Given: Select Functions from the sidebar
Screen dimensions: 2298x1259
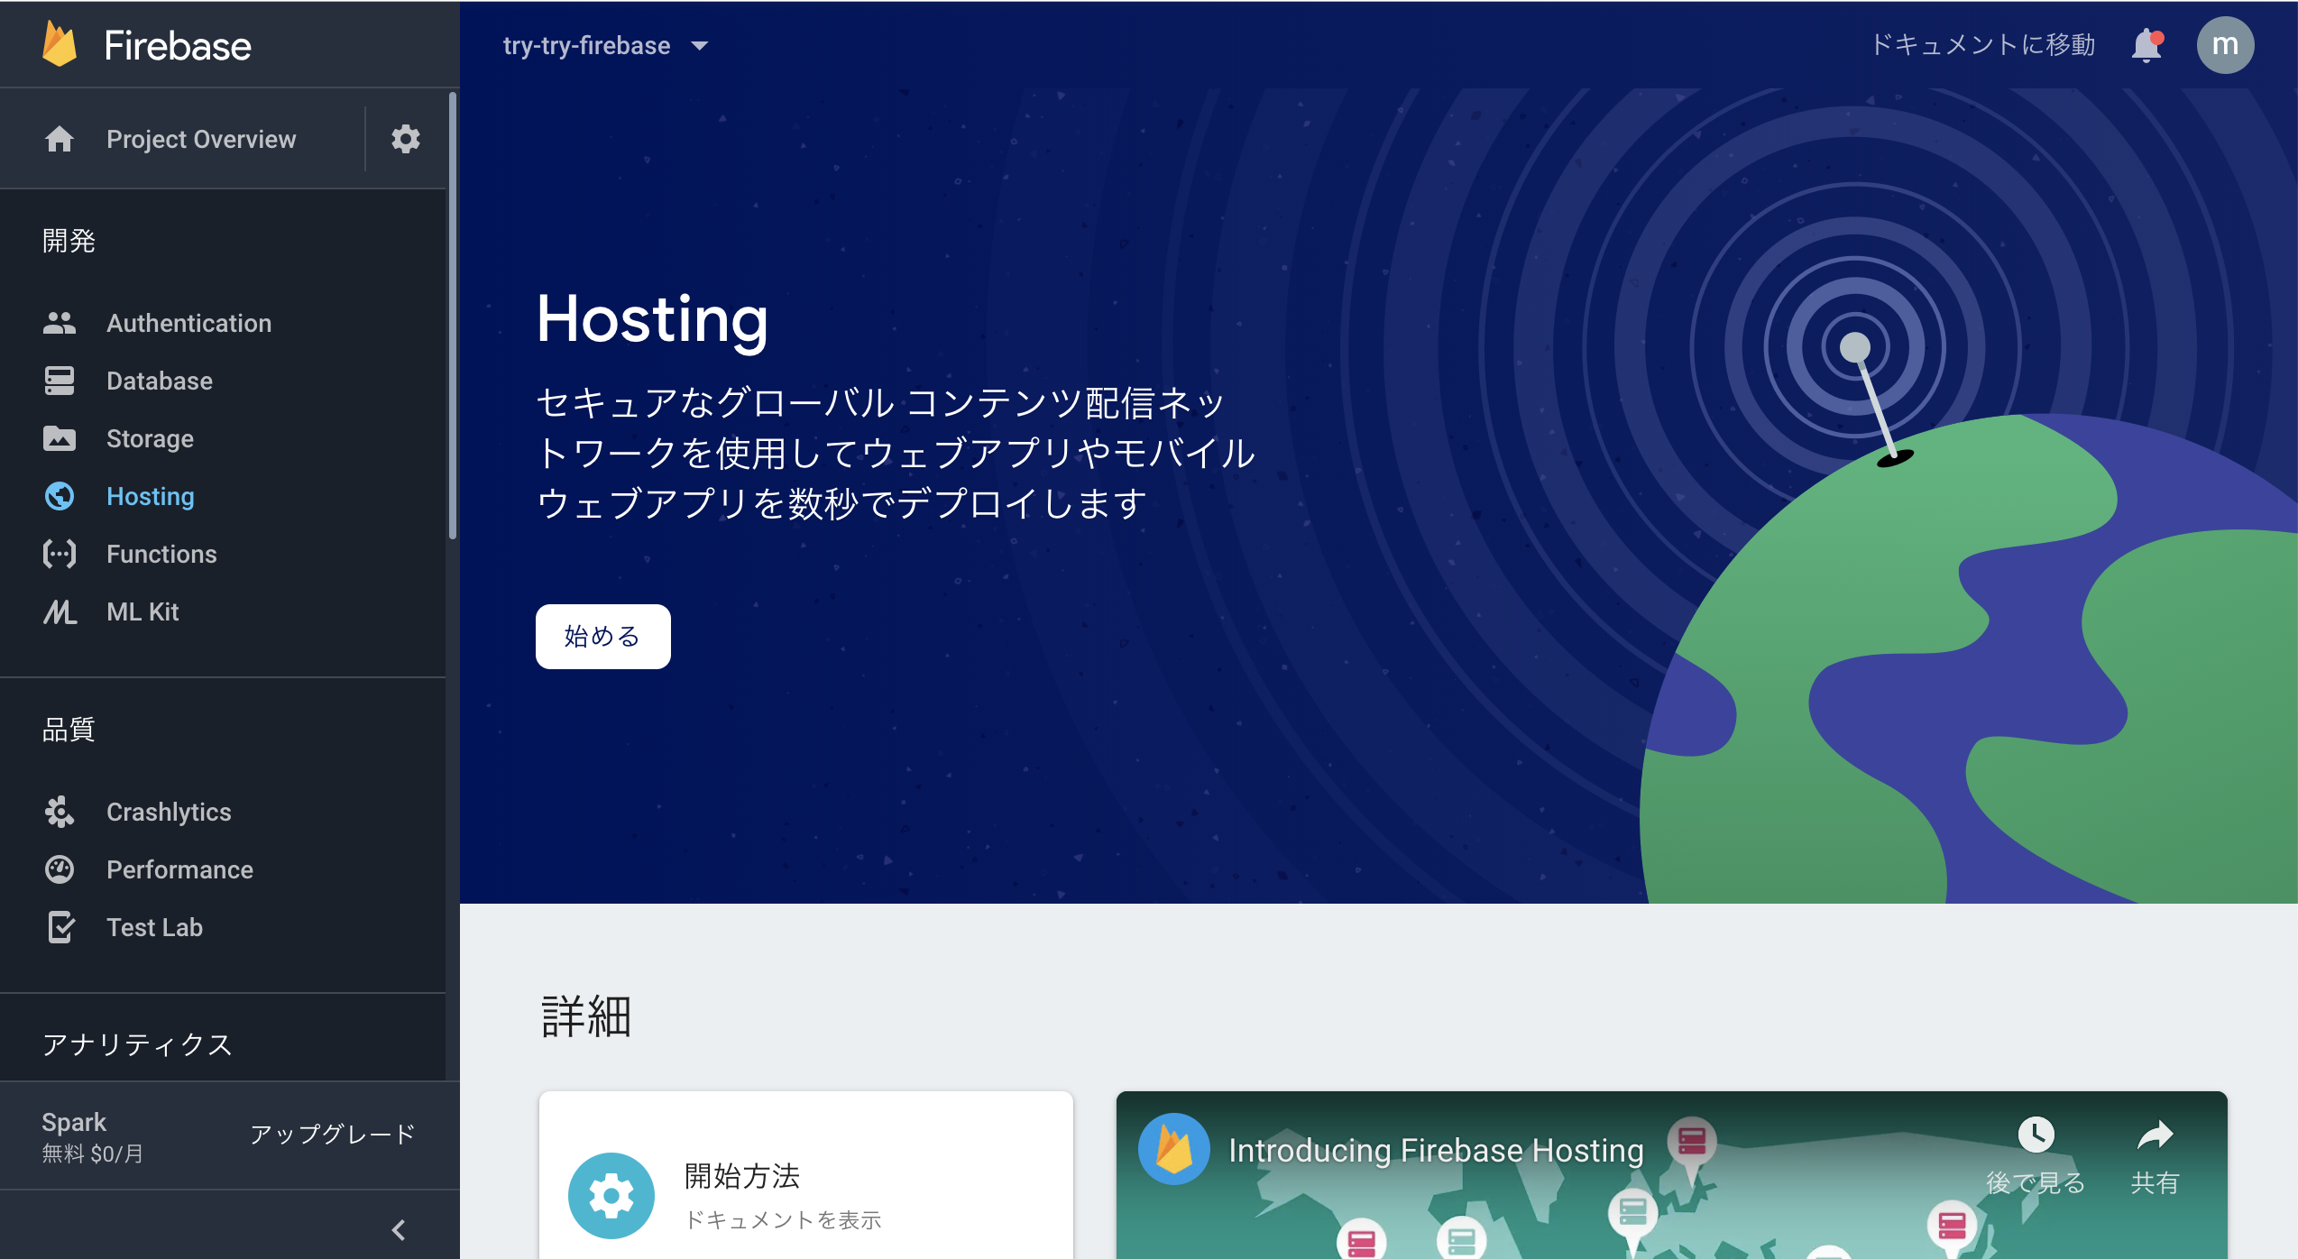Looking at the screenshot, I should point(161,554).
